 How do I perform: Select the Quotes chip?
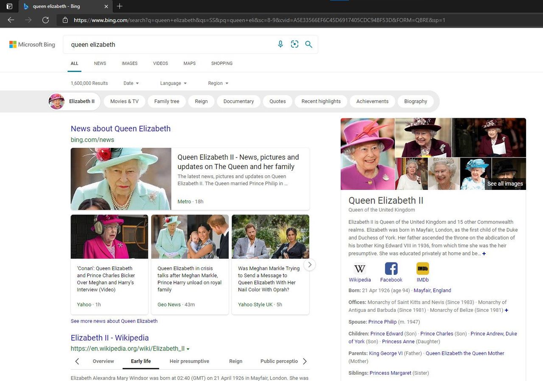coord(277,101)
